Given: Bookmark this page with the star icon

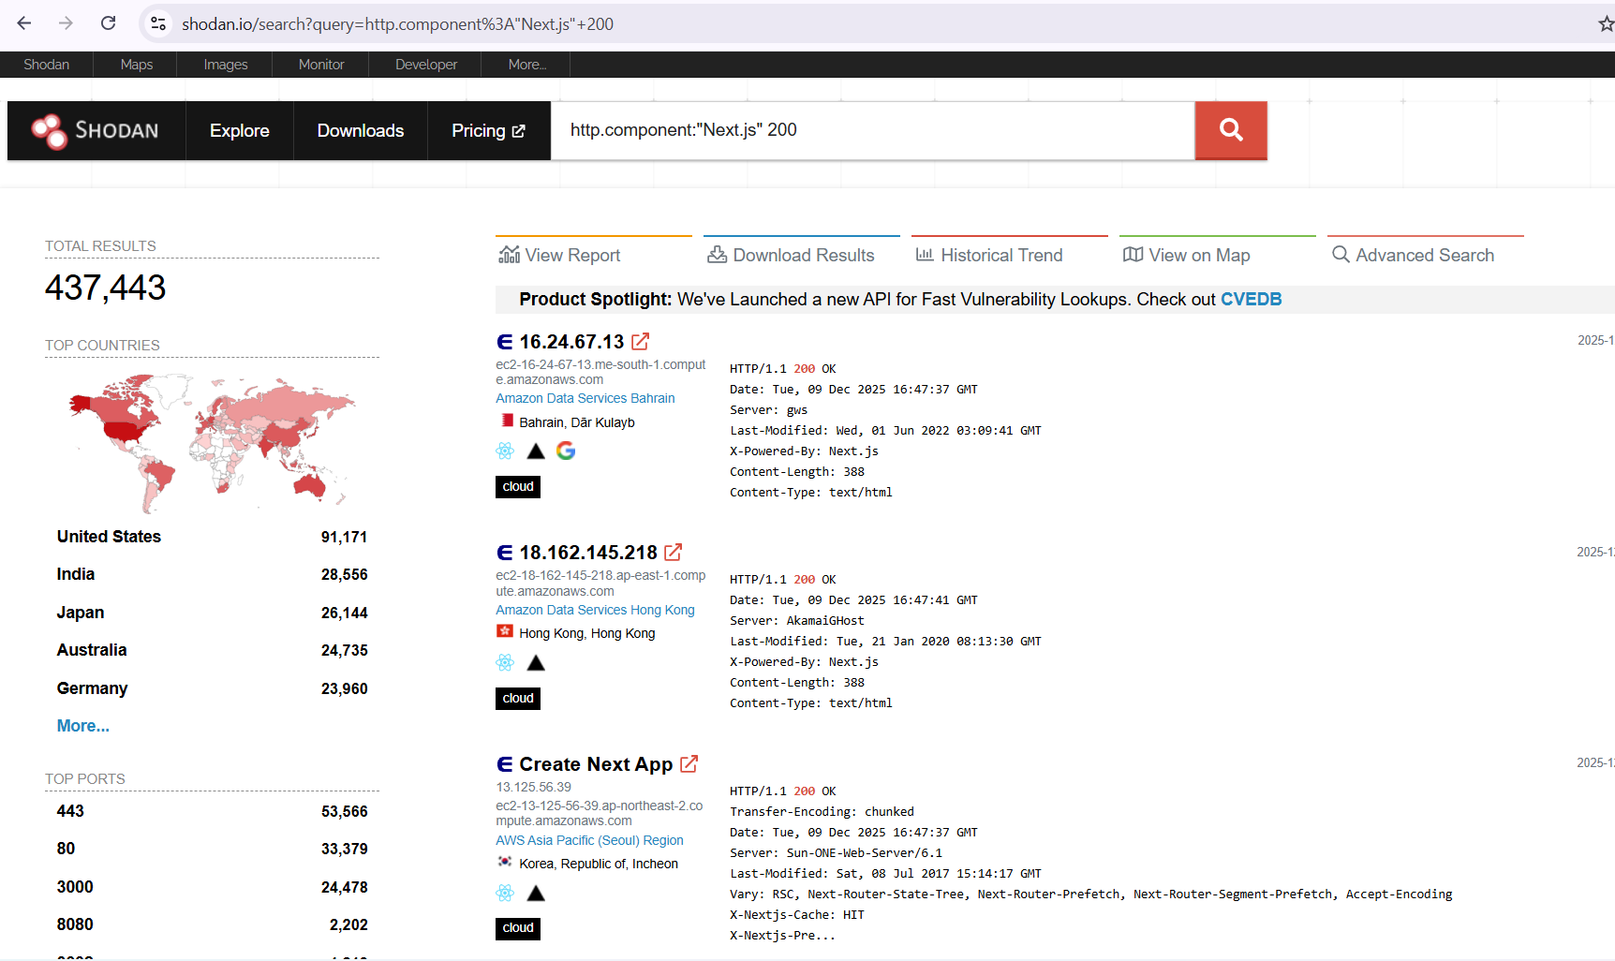Looking at the screenshot, I should click(1606, 23).
